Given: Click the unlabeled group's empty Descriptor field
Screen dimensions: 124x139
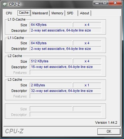Looking at the screenshot, I should tap(65, 114).
